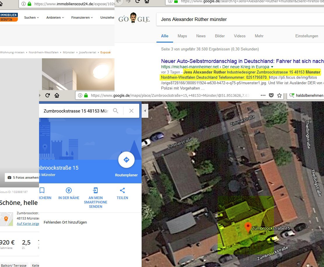Click the home icon in the Google Maps browser toolbar
Screen dimensions: 324x267
click(x=57, y=95)
